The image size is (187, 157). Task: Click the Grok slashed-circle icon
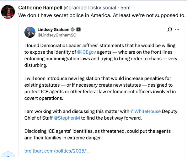[170, 30]
